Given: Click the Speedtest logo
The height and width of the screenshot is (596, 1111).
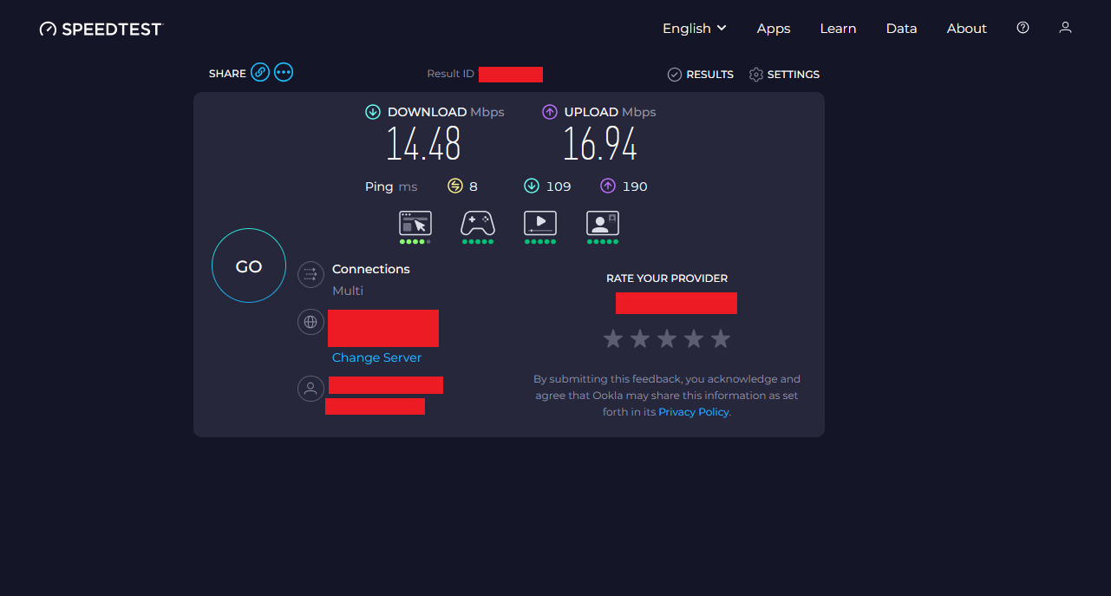Looking at the screenshot, I should pos(101,29).
